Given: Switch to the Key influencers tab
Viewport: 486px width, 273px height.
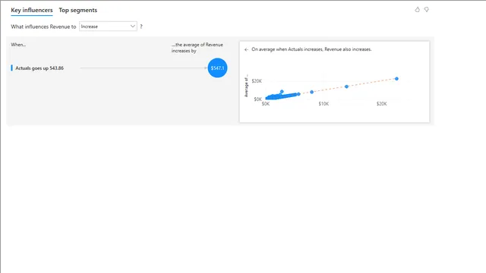Looking at the screenshot, I should pyautogui.click(x=32, y=10).
